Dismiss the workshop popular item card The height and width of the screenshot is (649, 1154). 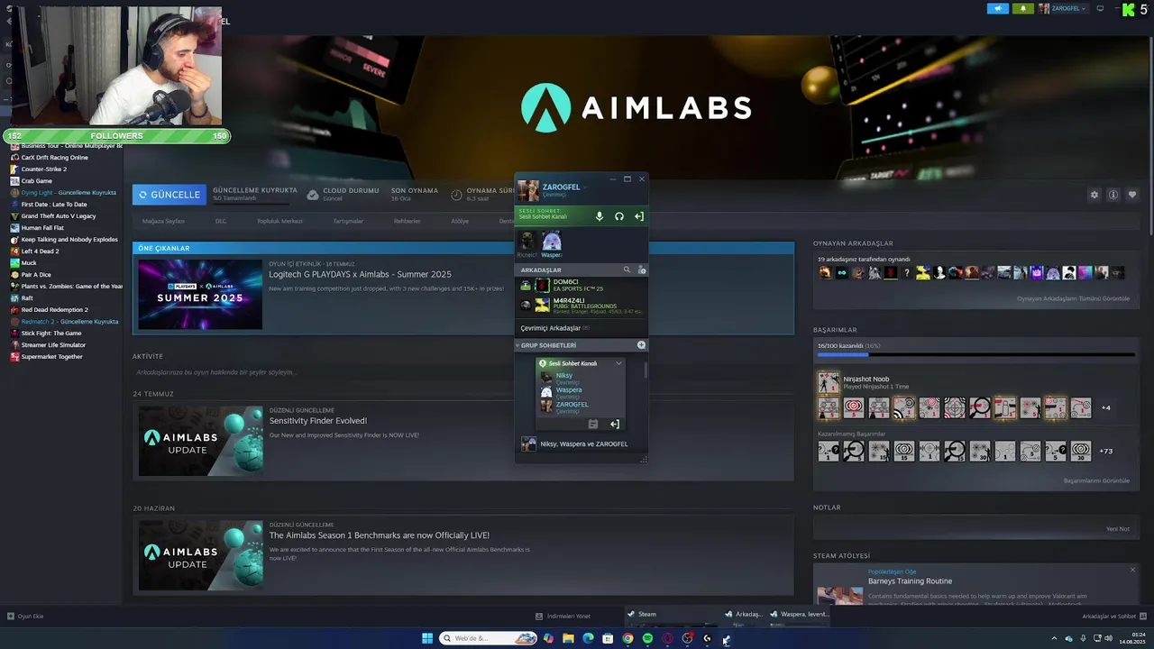coord(1132,570)
